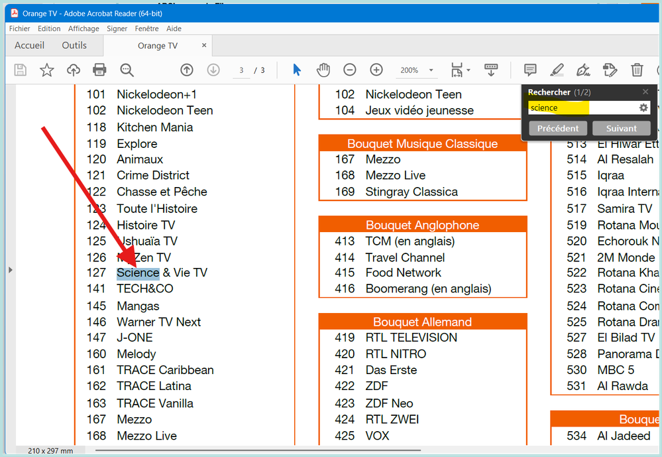Viewport: 662px width, 457px height.
Task: Click the Suivant button
Action: pos(621,128)
